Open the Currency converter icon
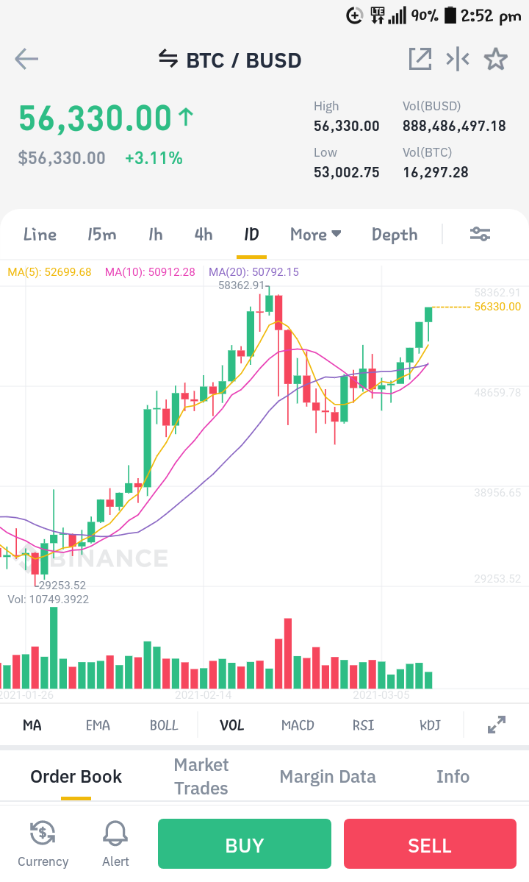Viewport: 529px width, 882px height. (43, 833)
